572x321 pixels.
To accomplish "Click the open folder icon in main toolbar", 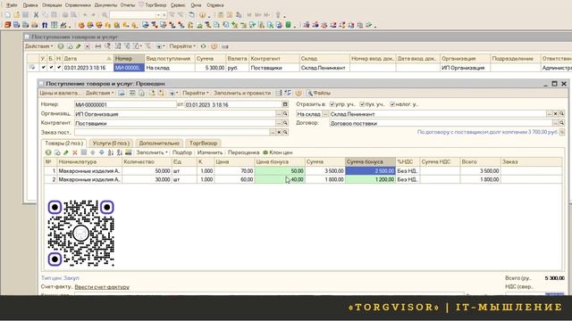I will (x=16, y=15).
